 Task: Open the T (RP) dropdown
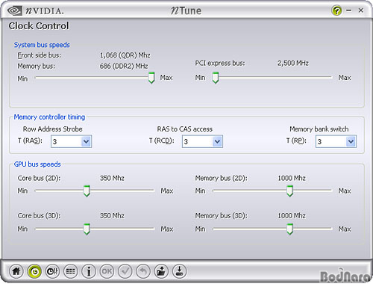336,141
